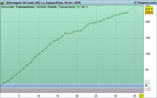Click the '25' horizontal axis label
Image resolution: width=157 pixels, height=98 pixels.
click(x=96, y=96)
